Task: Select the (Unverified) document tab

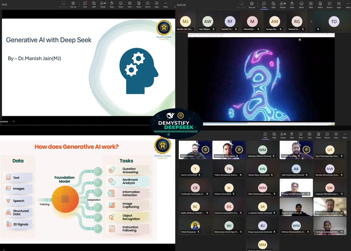Action: coord(4,121)
